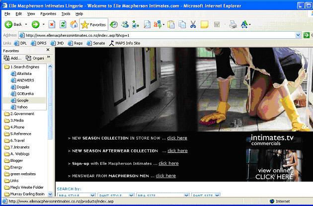This screenshot has width=313, height=206.
Task: Refresh the page with the Refresh icon
Action: tap(63, 24)
